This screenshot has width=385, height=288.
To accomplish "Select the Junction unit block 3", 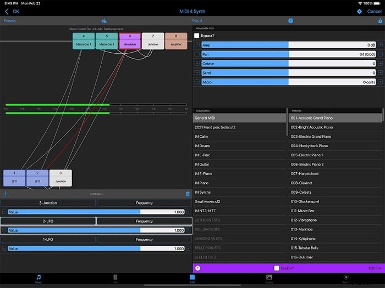I will (61, 178).
